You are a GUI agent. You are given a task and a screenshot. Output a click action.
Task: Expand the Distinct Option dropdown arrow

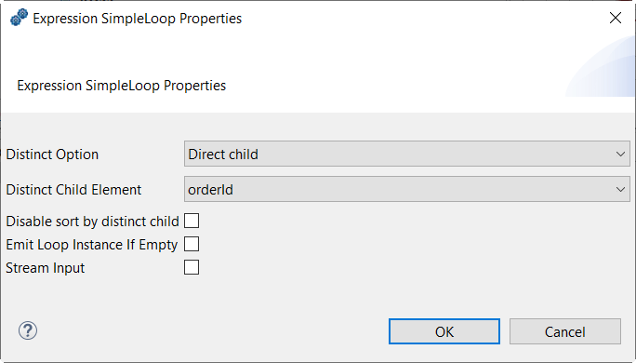point(620,154)
